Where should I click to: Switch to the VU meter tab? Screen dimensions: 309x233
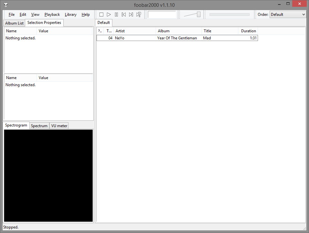point(59,126)
